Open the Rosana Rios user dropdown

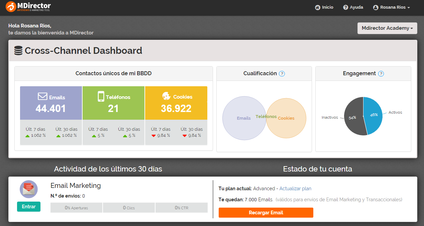pos(391,7)
